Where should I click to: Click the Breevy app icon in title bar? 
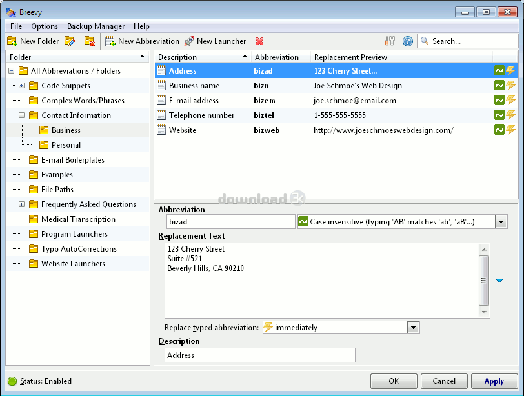point(11,12)
